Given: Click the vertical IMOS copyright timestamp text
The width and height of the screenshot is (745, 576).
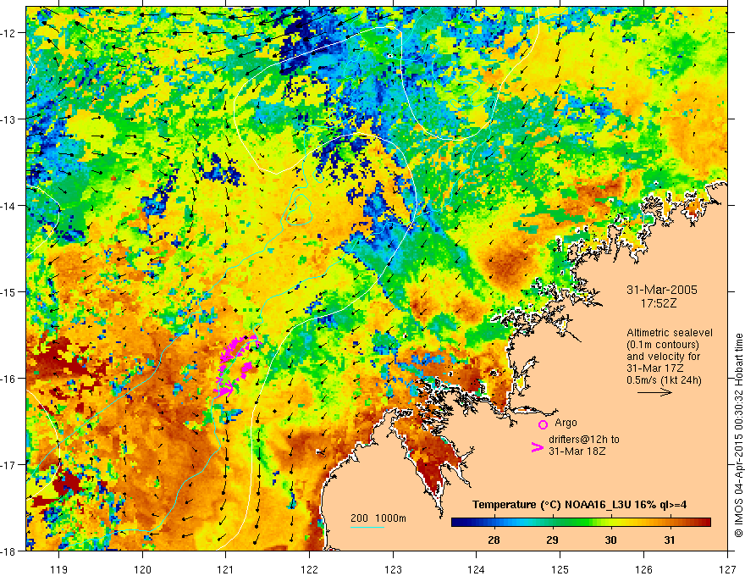Looking at the screenshot, I should (738, 435).
